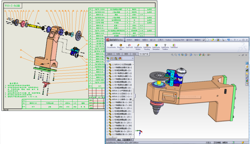Open the View Orientation cube icon
Image resolution: width=250 pixels, height=144 pixels.
click(x=186, y=55)
